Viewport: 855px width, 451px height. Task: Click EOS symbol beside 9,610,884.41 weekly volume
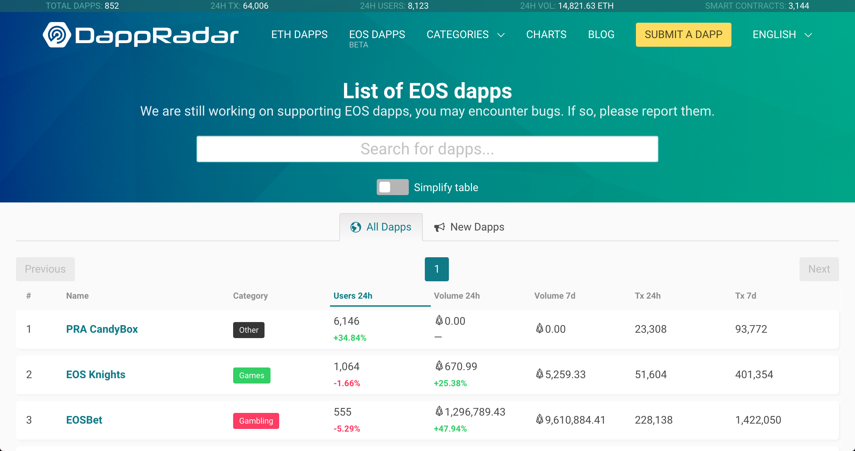tap(540, 419)
